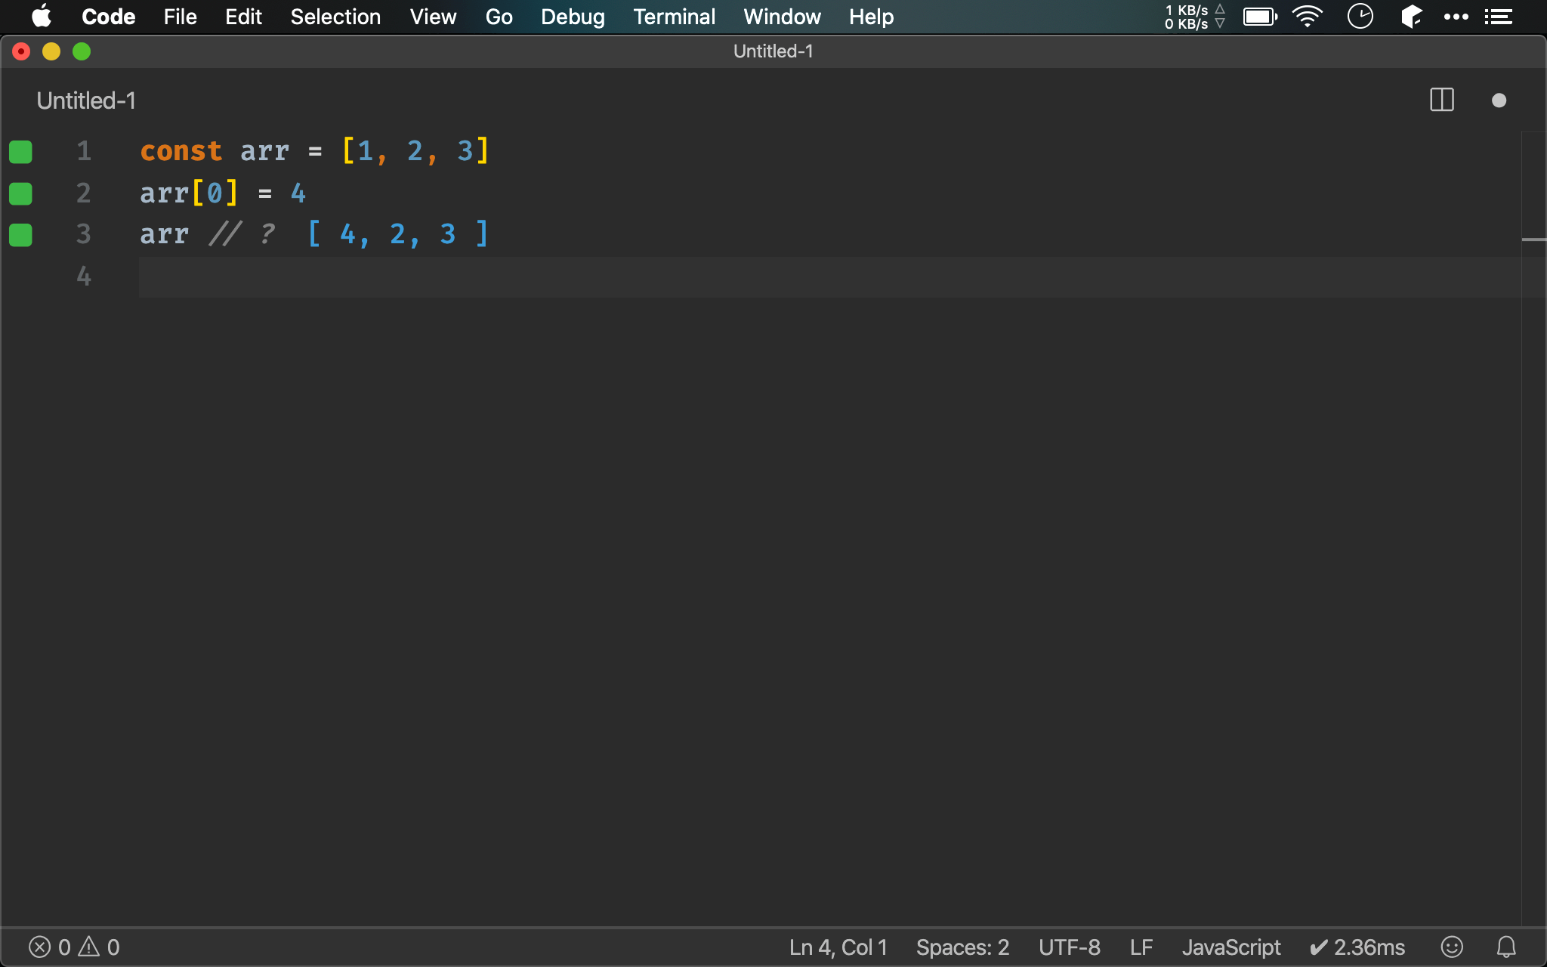Image resolution: width=1547 pixels, height=967 pixels.
Task: Click the unsaved changes dot on the tab bar
Action: [1499, 100]
